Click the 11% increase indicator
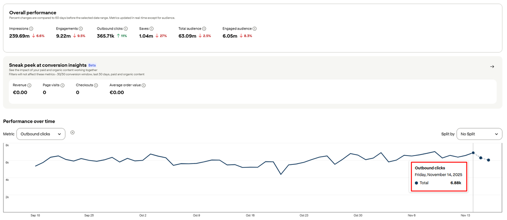The image size is (507, 220). coord(122,36)
